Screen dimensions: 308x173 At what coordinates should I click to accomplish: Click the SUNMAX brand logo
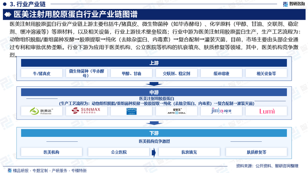pyautogui.click(x=86, y=111)
